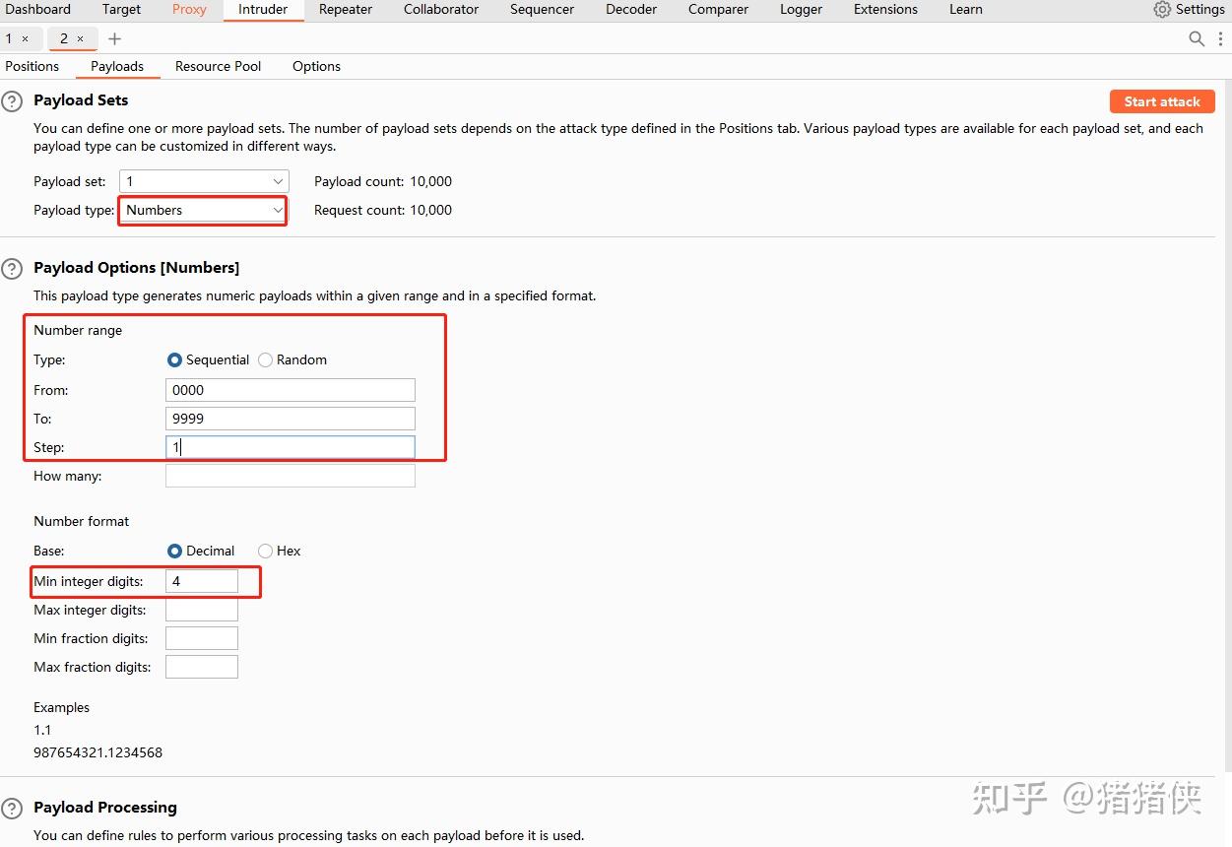
Task: Close attack tab 1 with its x icon
Action: pos(26,38)
